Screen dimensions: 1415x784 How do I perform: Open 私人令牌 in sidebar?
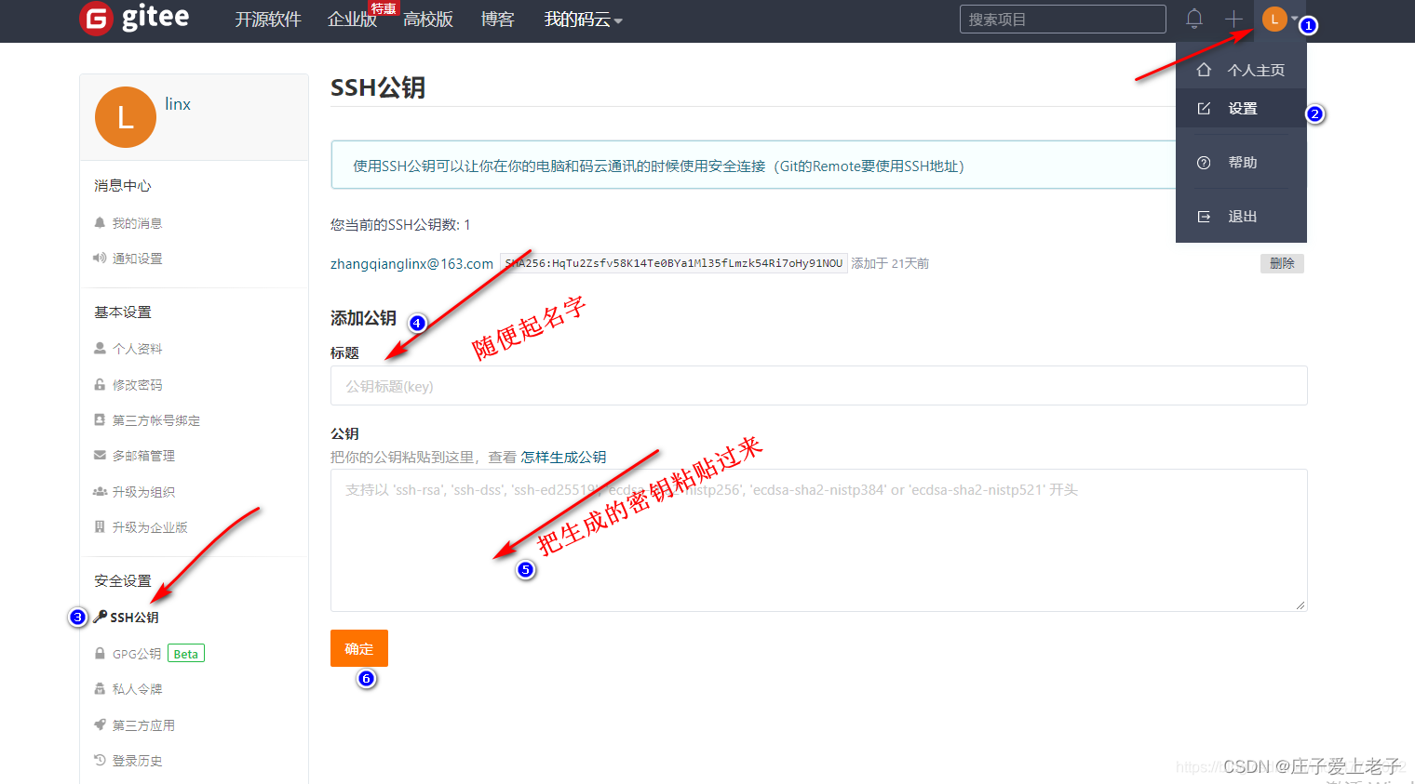click(x=137, y=689)
